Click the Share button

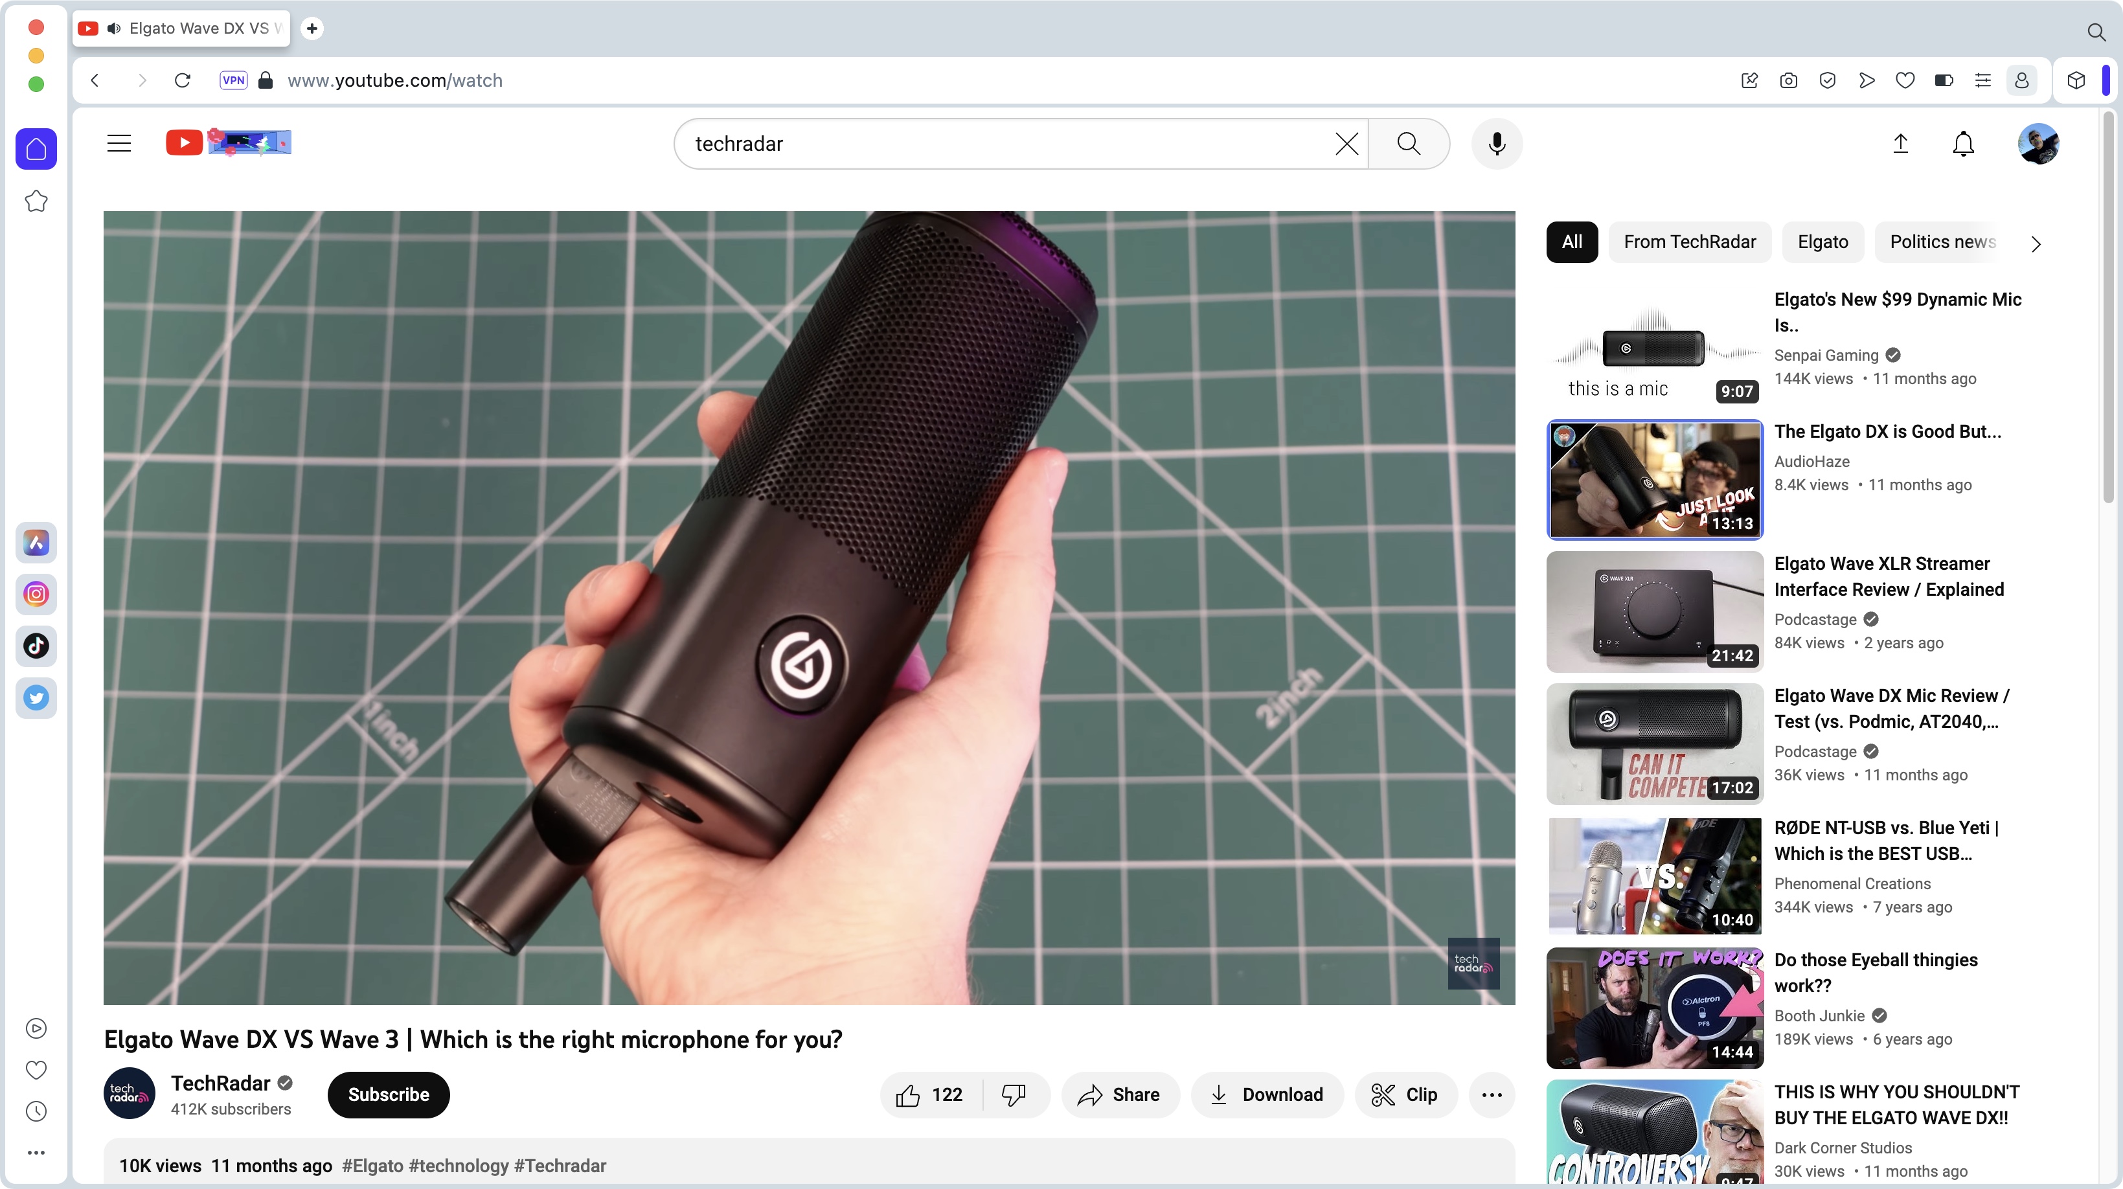(1119, 1095)
